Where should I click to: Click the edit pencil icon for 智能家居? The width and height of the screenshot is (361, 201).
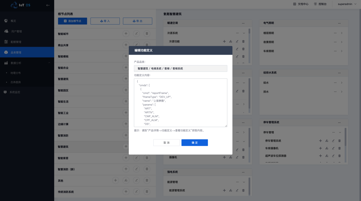[136, 158]
